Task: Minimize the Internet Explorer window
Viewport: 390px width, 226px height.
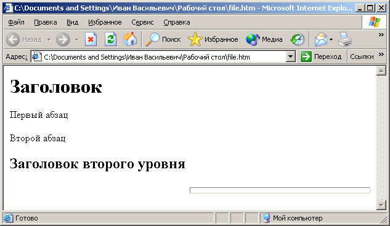Action: (x=360, y=8)
